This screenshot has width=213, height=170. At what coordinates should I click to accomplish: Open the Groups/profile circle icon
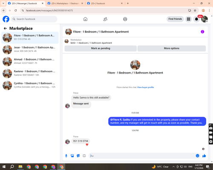125,19
